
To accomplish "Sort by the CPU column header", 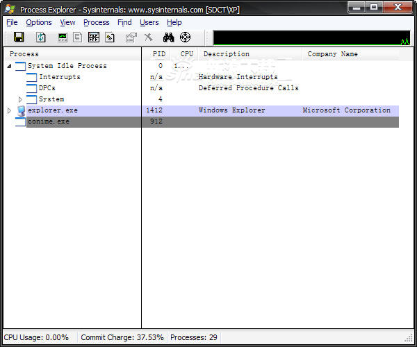I will [184, 54].
